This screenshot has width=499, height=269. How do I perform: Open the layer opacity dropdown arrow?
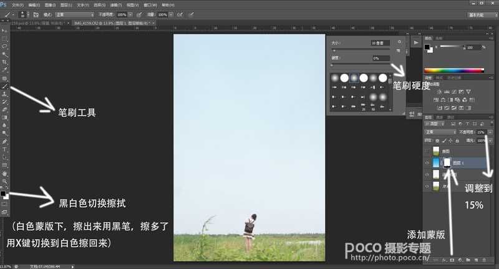click(490, 132)
